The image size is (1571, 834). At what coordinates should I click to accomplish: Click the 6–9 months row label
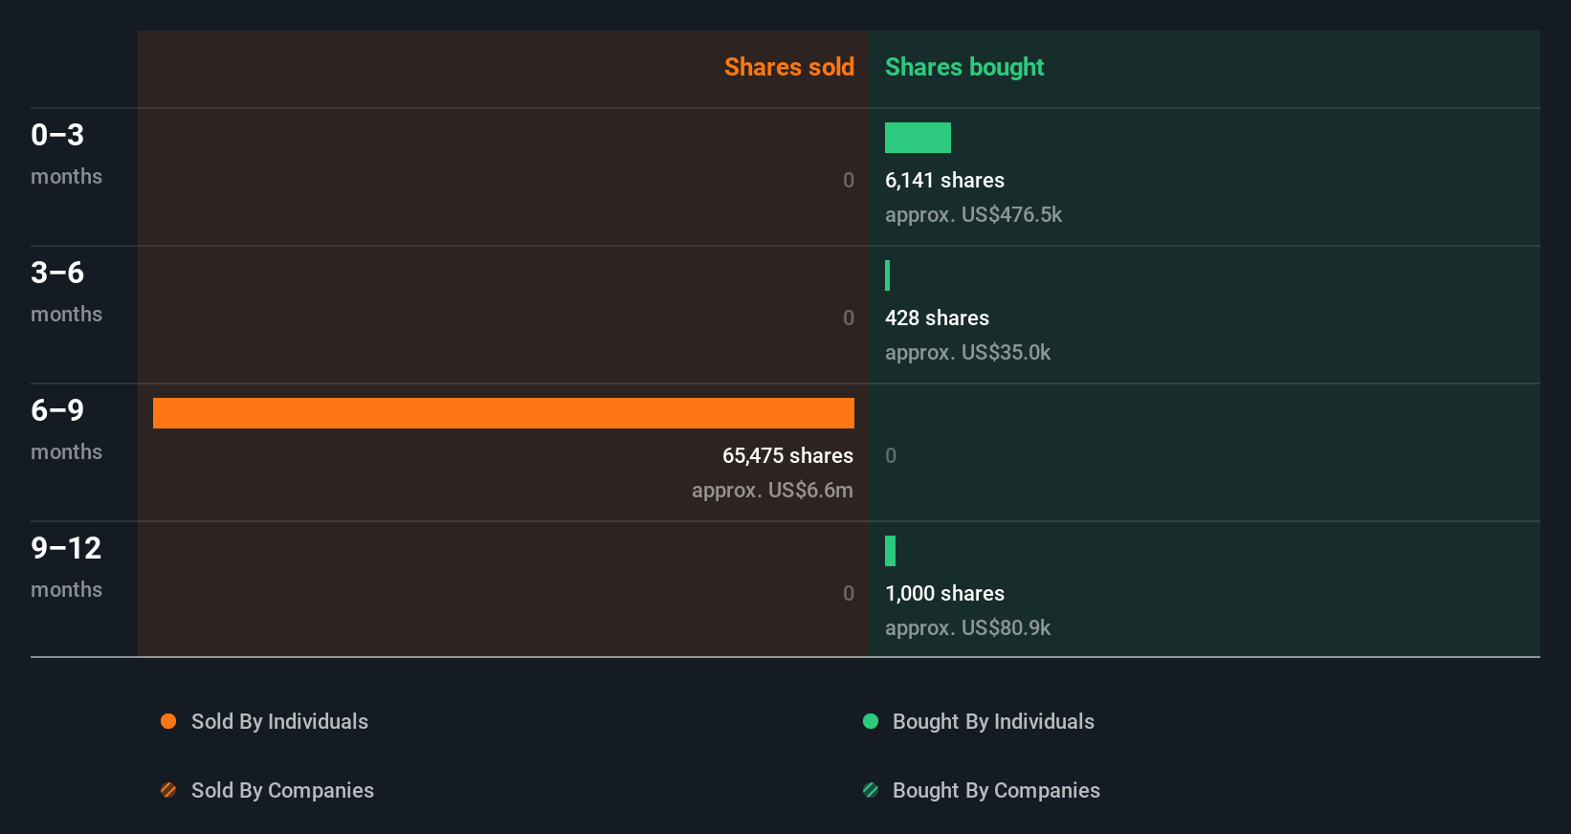pyautogui.click(x=66, y=429)
